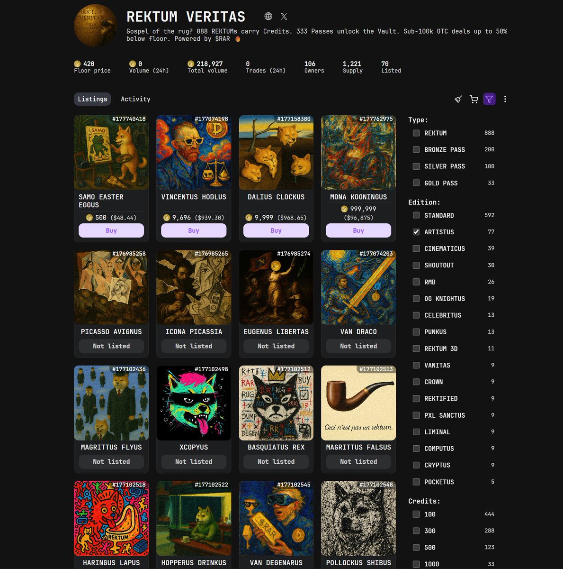Buy DALIUS CLOCKUS for 9,999
Screen dimensions: 563x569
coord(276,230)
